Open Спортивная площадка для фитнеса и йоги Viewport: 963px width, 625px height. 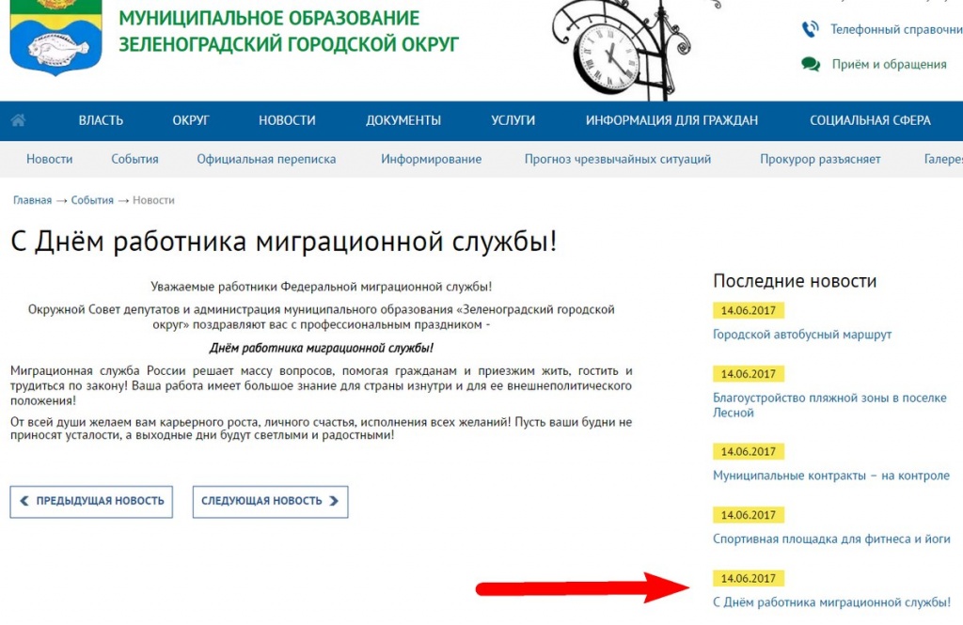pos(831,539)
